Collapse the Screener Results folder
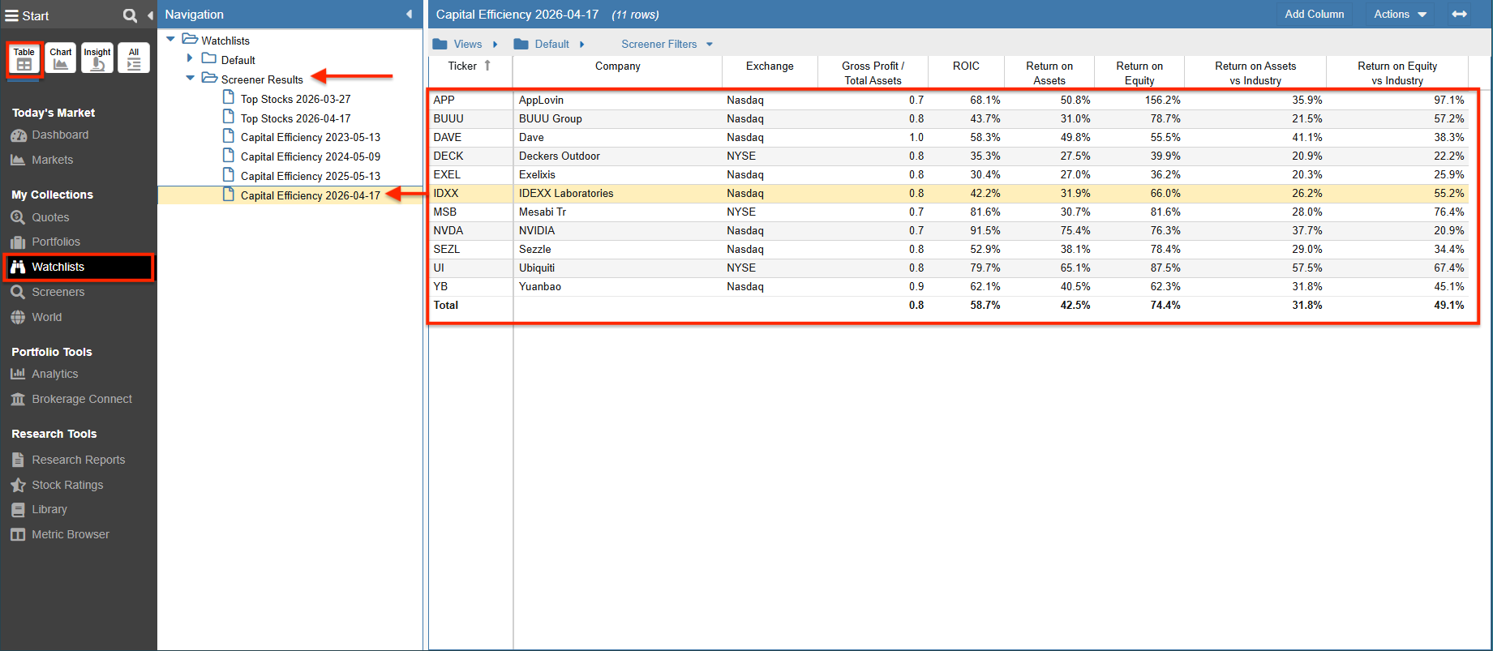Screen dimensions: 1493x651 pyautogui.click(x=190, y=79)
